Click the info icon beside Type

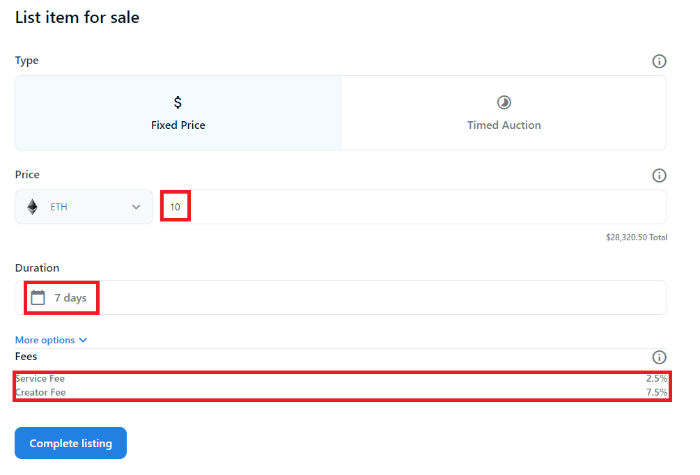point(659,61)
